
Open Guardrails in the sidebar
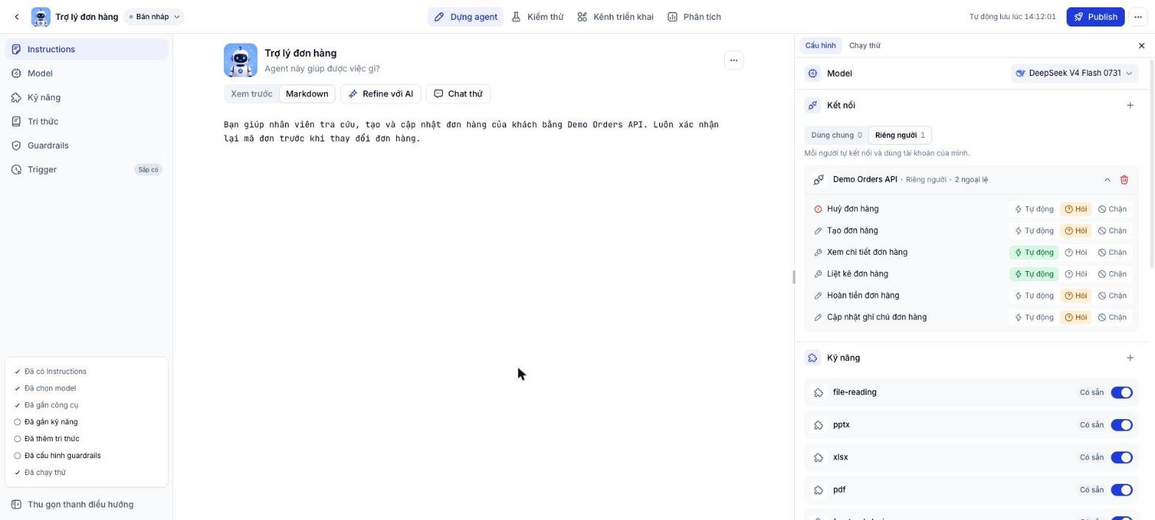click(86, 146)
